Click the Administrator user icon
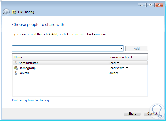 [16, 63]
